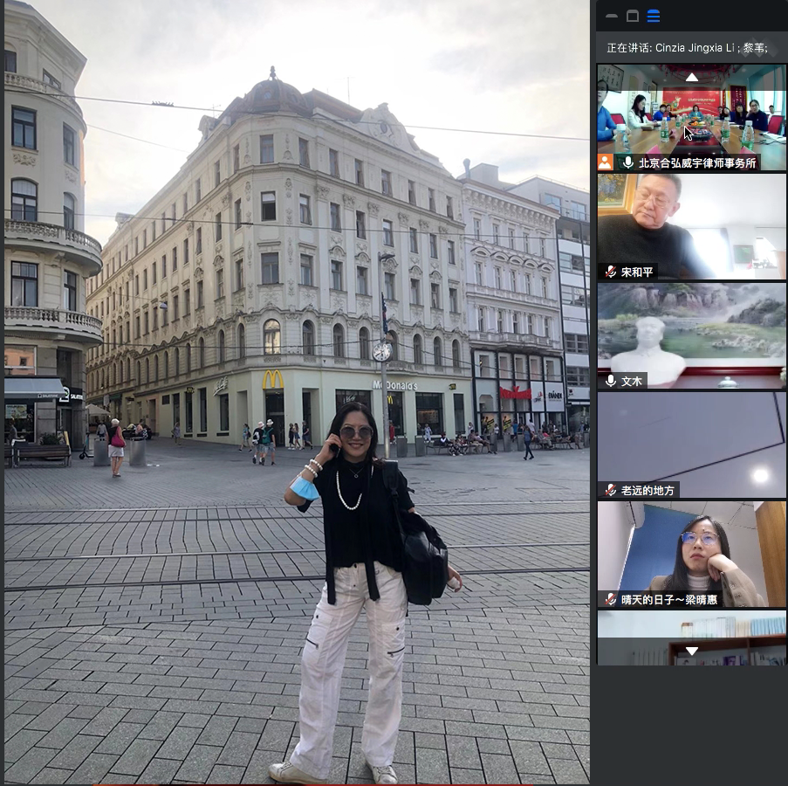
Task: Click the microphone icon beside 北京合弘威宇律师事务所
Action: click(627, 162)
